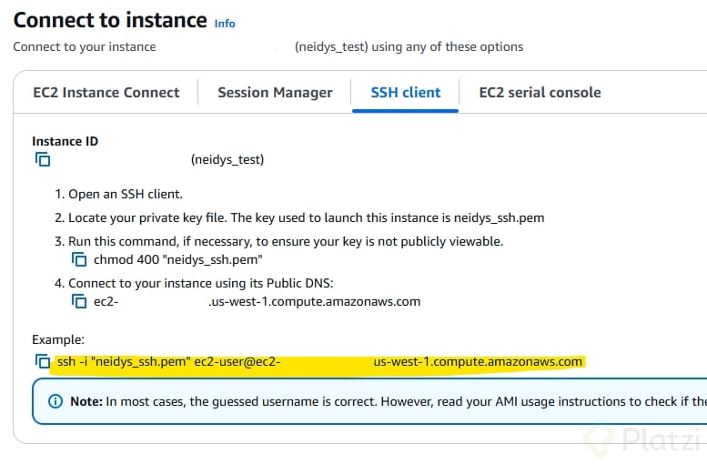
Task: Go to the EC2 serial console tab
Action: pos(540,92)
